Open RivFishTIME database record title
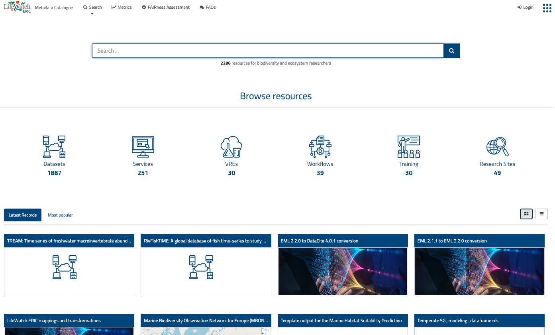This screenshot has height=335, width=555. click(x=206, y=241)
